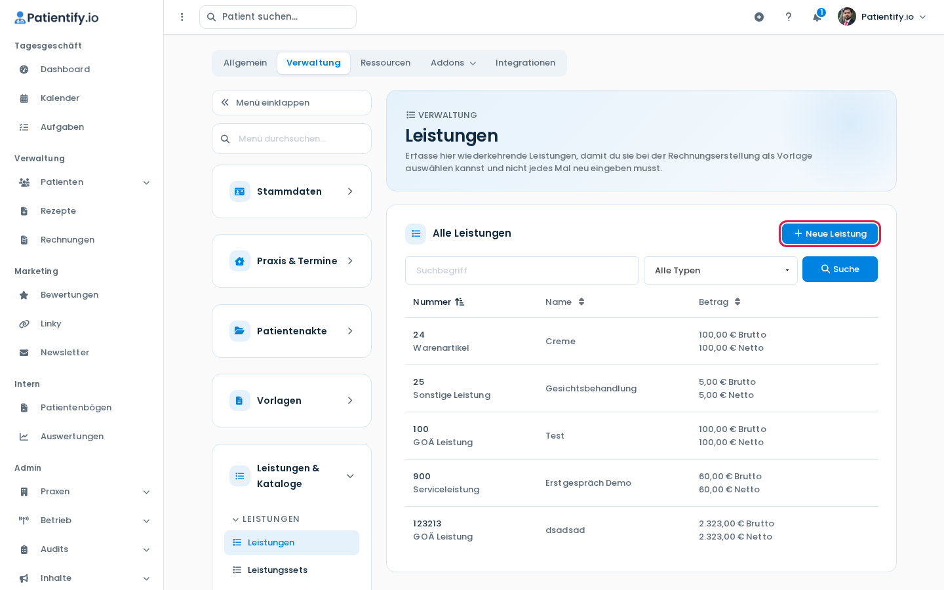Expand the Audits admin submenu

(x=146, y=550)
